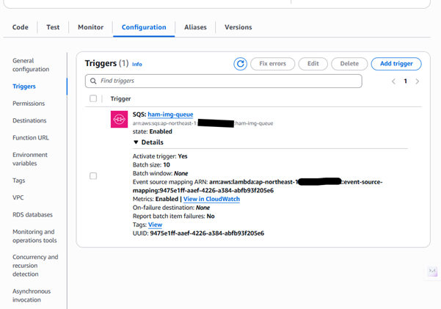Image resolution: width=441 pixels, height=309 pixels.
Task: Refresh the triggers list
Action: 240,64
